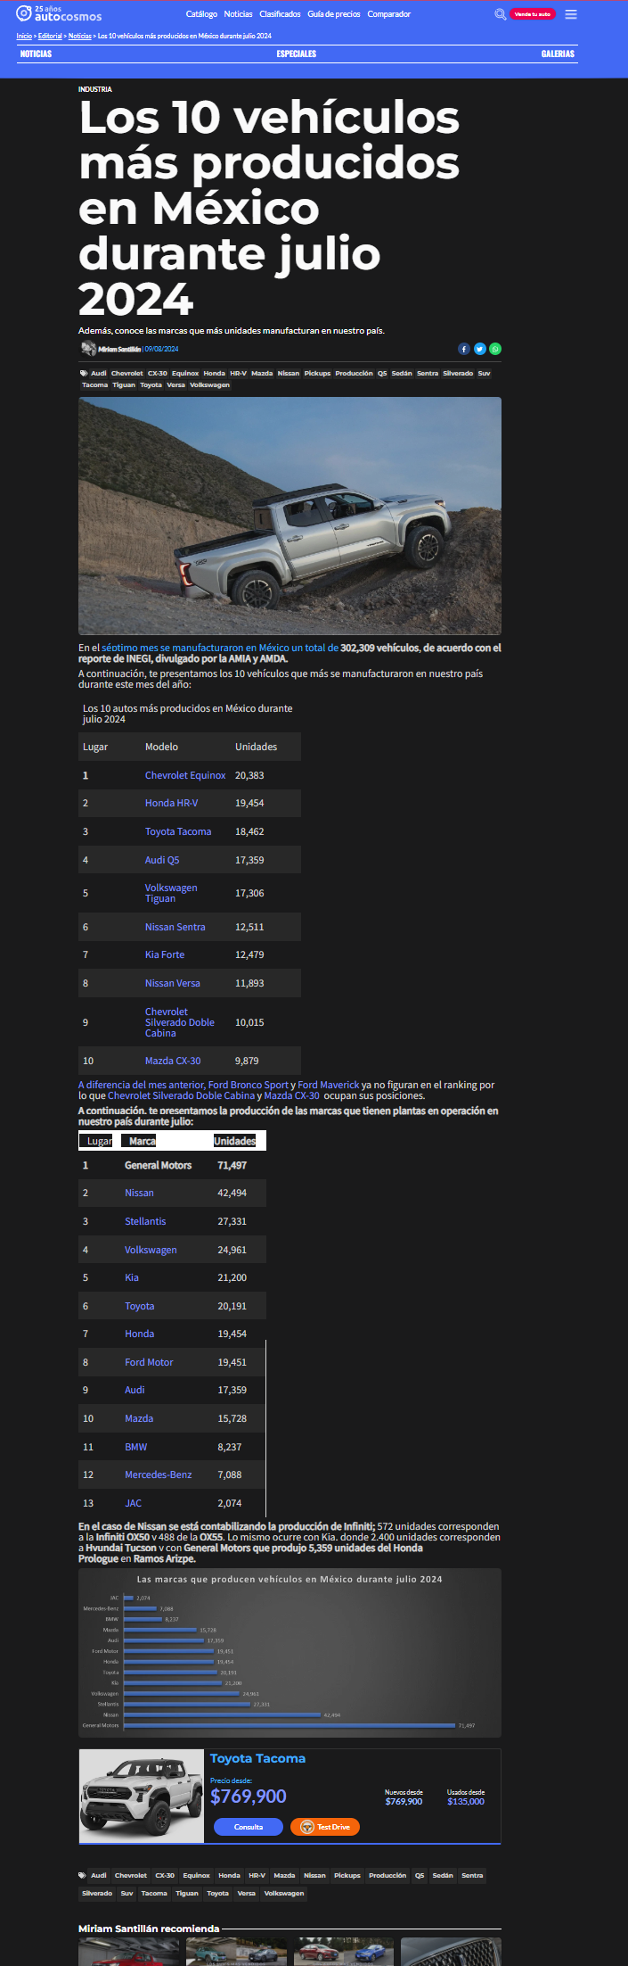Click the Autocosmos logo

coord(59,13)
